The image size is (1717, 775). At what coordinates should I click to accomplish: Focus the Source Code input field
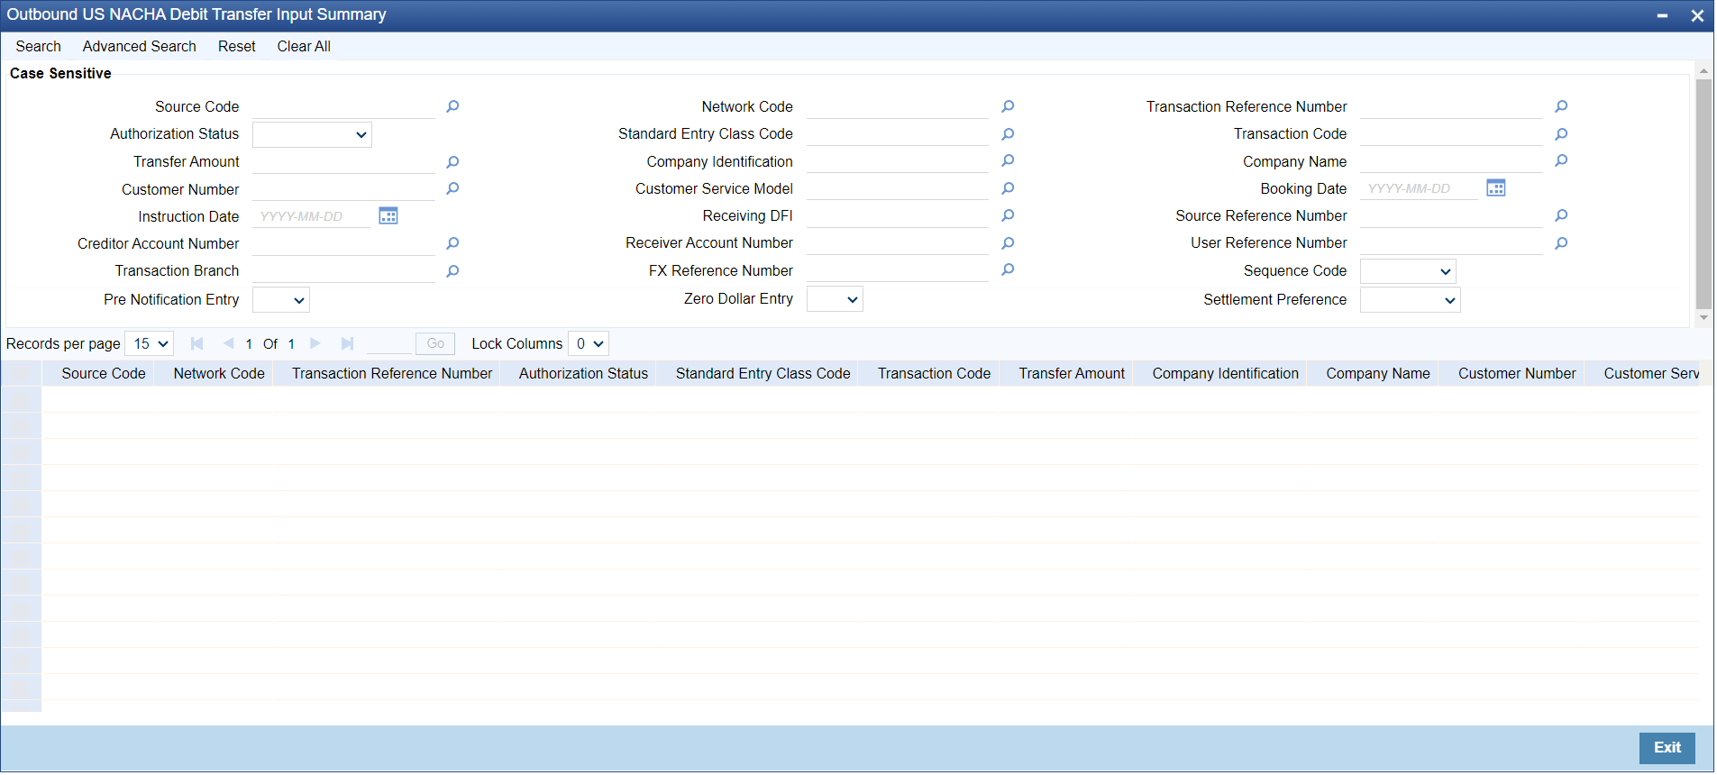[343, 107]
